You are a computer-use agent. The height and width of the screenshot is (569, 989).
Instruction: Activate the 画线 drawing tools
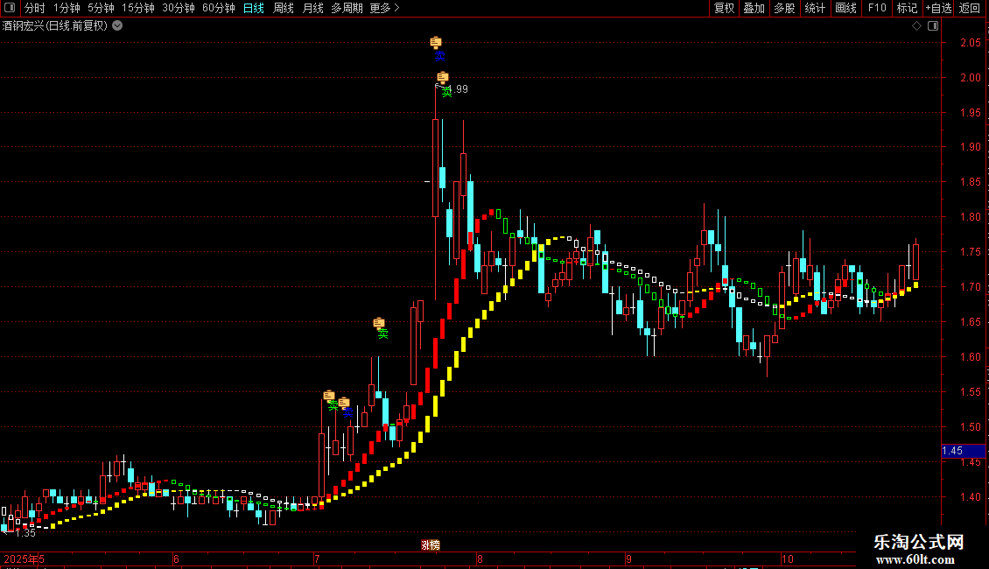(845, 8)
